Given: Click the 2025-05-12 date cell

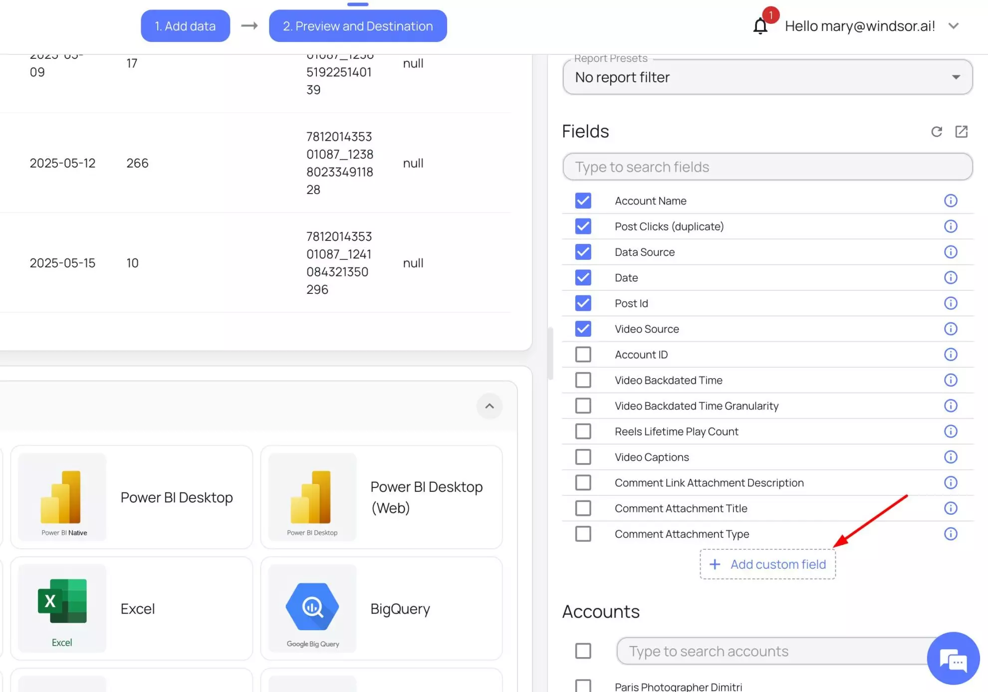Looking at the screenshot, I should click(62, 163).
